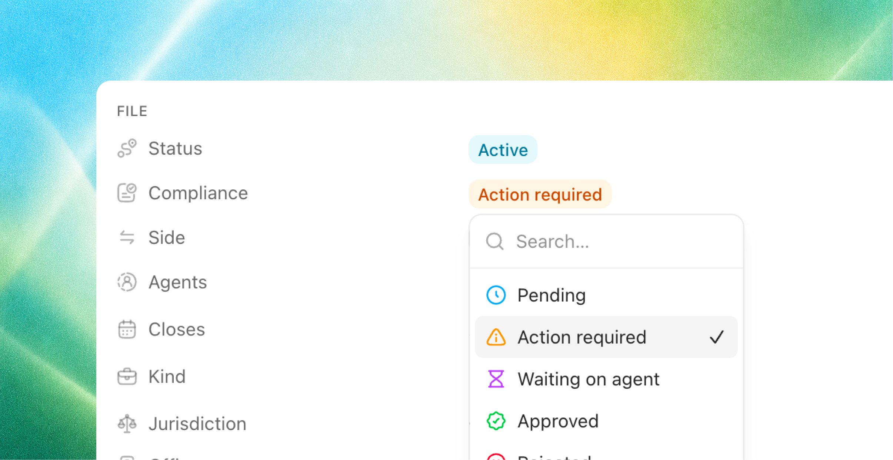Click the magnifier icon in search box

point(495,241)
